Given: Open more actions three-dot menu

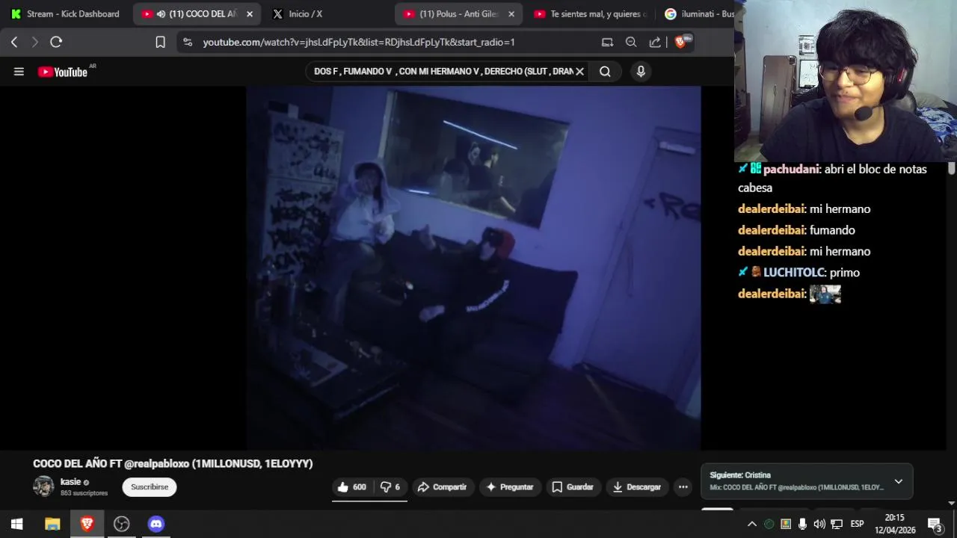Looking at the screenshot, I should (683, 487).
